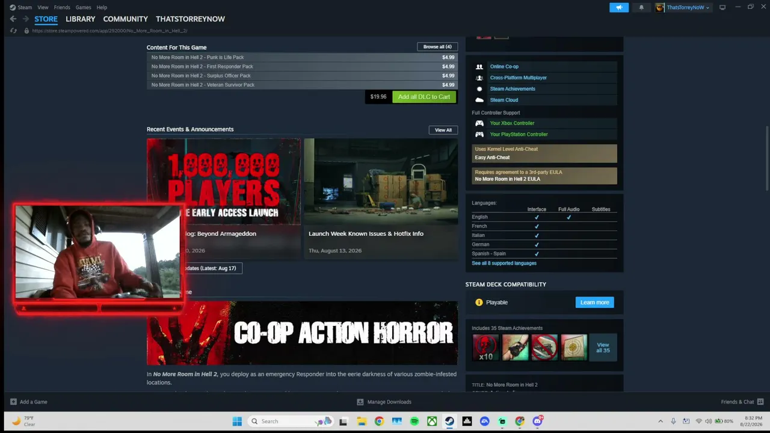
Task: Open the target achievement thumbnail
Action: [x=574, y=348]
